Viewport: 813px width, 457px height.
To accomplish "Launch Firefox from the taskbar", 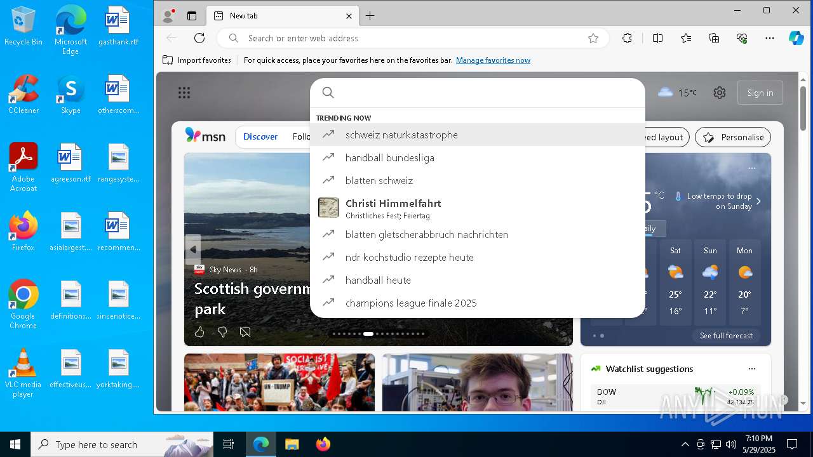I will 323,444.
